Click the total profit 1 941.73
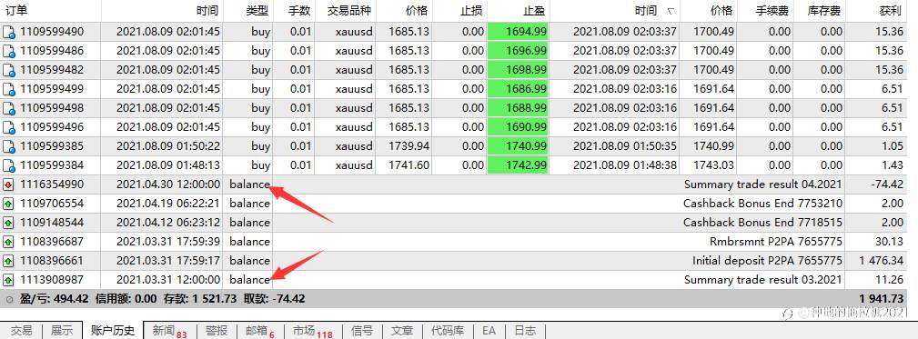This screenshot has width=918, height=339. 882,299
